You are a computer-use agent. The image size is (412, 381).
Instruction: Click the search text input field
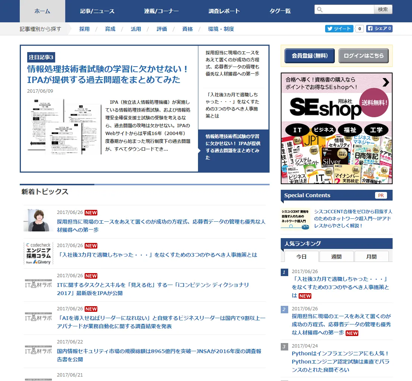[344, 9]
